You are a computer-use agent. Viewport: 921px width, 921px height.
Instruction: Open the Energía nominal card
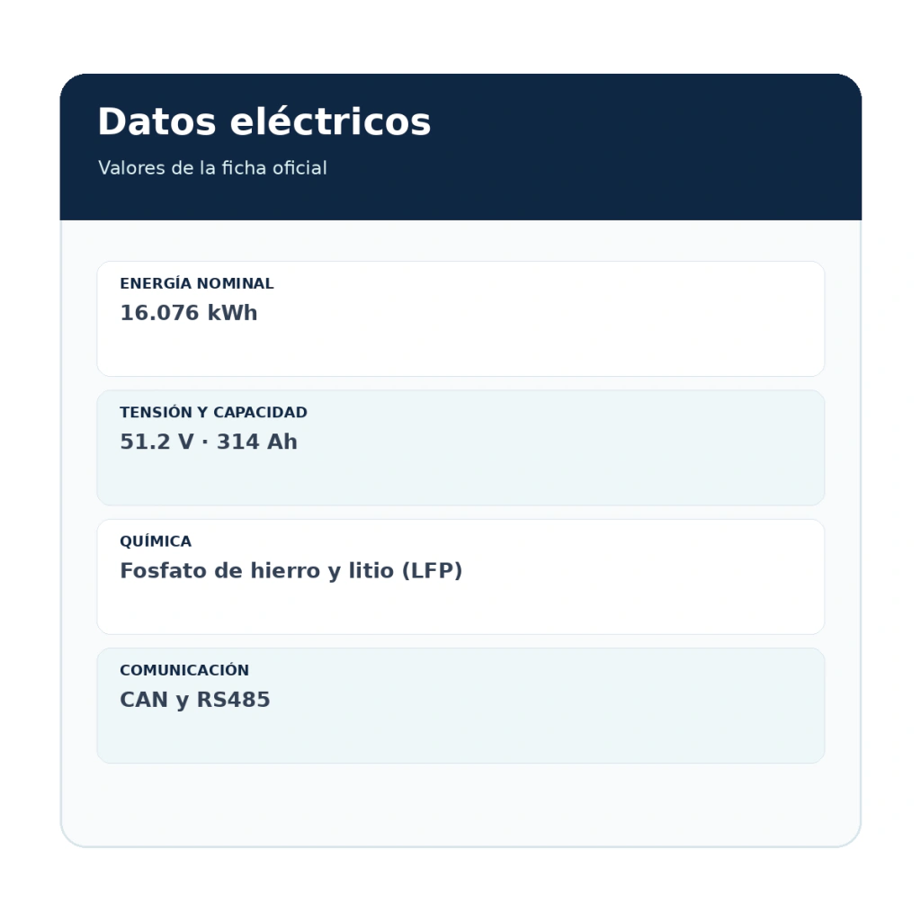pos(460,319)
